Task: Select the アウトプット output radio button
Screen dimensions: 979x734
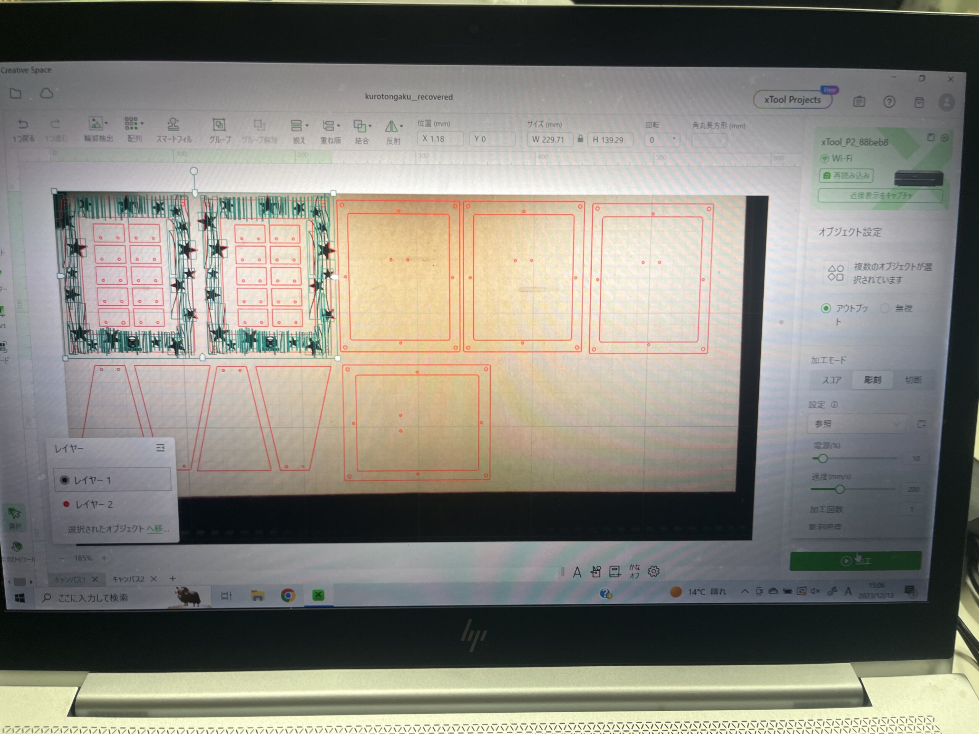Action: pos(825,308)
